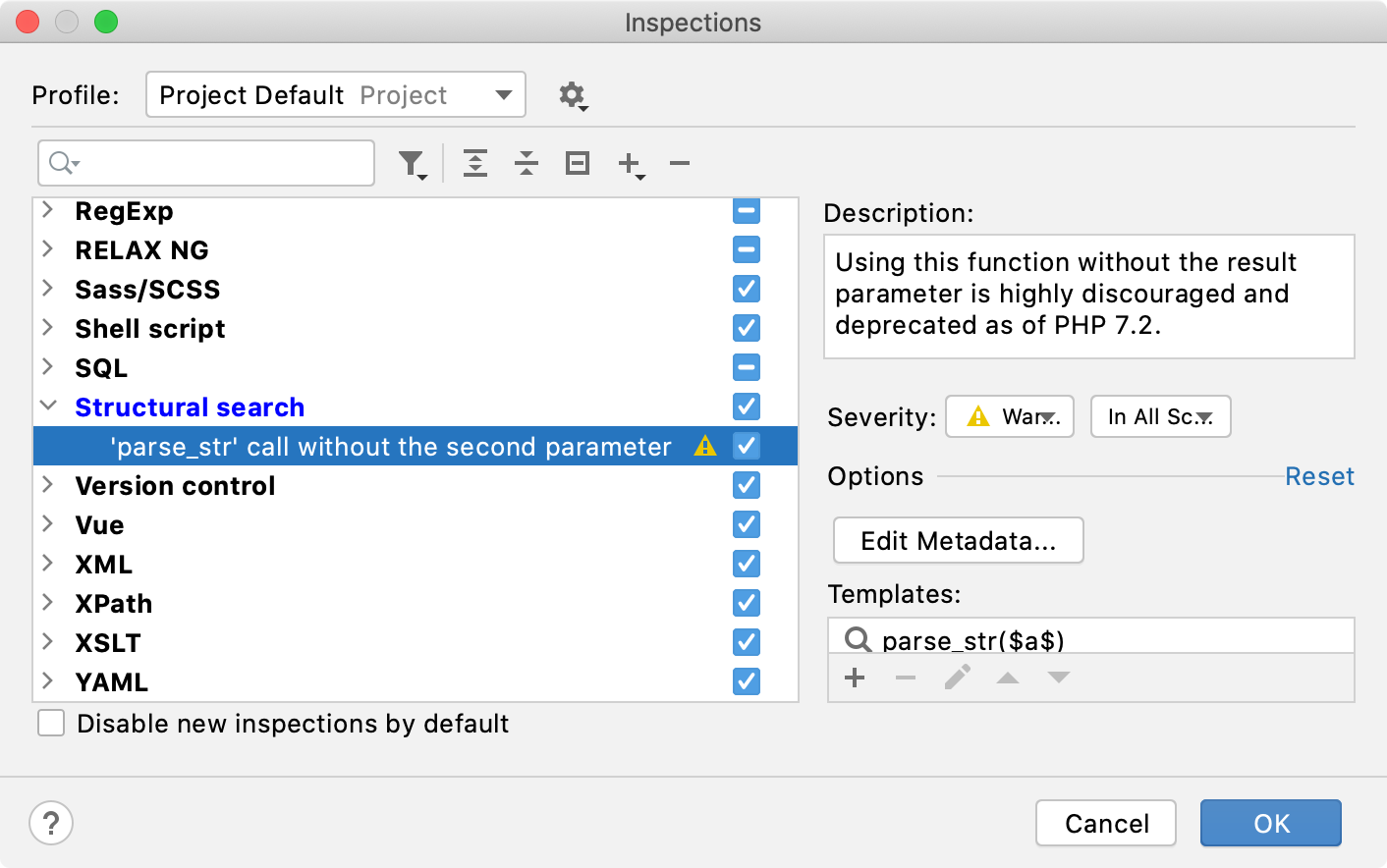
Task: Open the Severity Warning dropdown
Action: [1010, 416]
